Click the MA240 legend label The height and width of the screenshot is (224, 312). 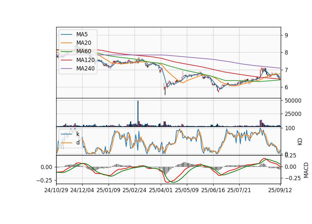pyautogui.click(x=85, y=68)
